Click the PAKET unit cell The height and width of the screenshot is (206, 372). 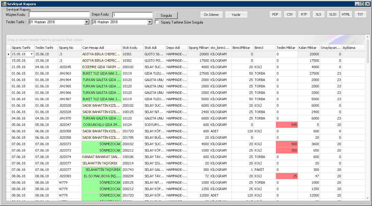click(265, 170)
